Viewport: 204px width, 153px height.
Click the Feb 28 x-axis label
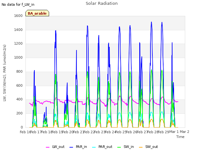(153, 132)
